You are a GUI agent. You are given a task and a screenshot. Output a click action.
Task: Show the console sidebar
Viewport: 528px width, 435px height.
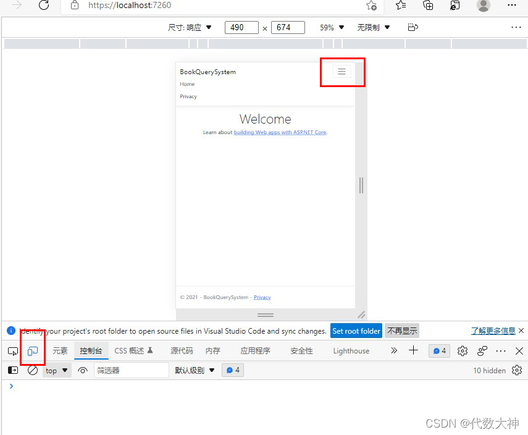click(13, 370)
